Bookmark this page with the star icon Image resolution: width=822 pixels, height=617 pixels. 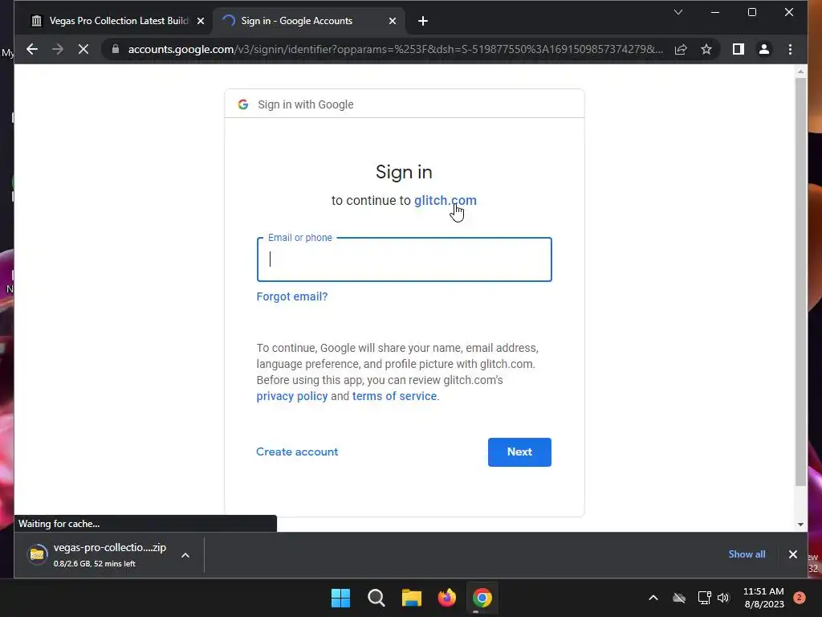point(706,49)
